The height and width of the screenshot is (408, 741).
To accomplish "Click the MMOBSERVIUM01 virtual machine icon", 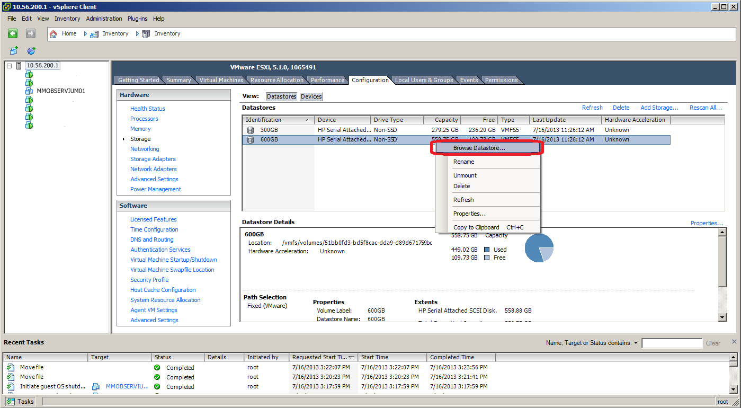I will tap(29, 91).
